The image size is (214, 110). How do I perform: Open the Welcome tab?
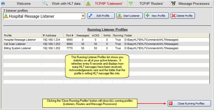[21, 4]
